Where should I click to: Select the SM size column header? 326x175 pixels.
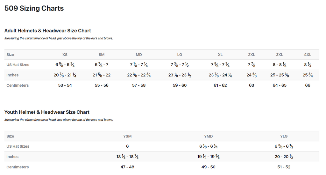pos(102,55)
